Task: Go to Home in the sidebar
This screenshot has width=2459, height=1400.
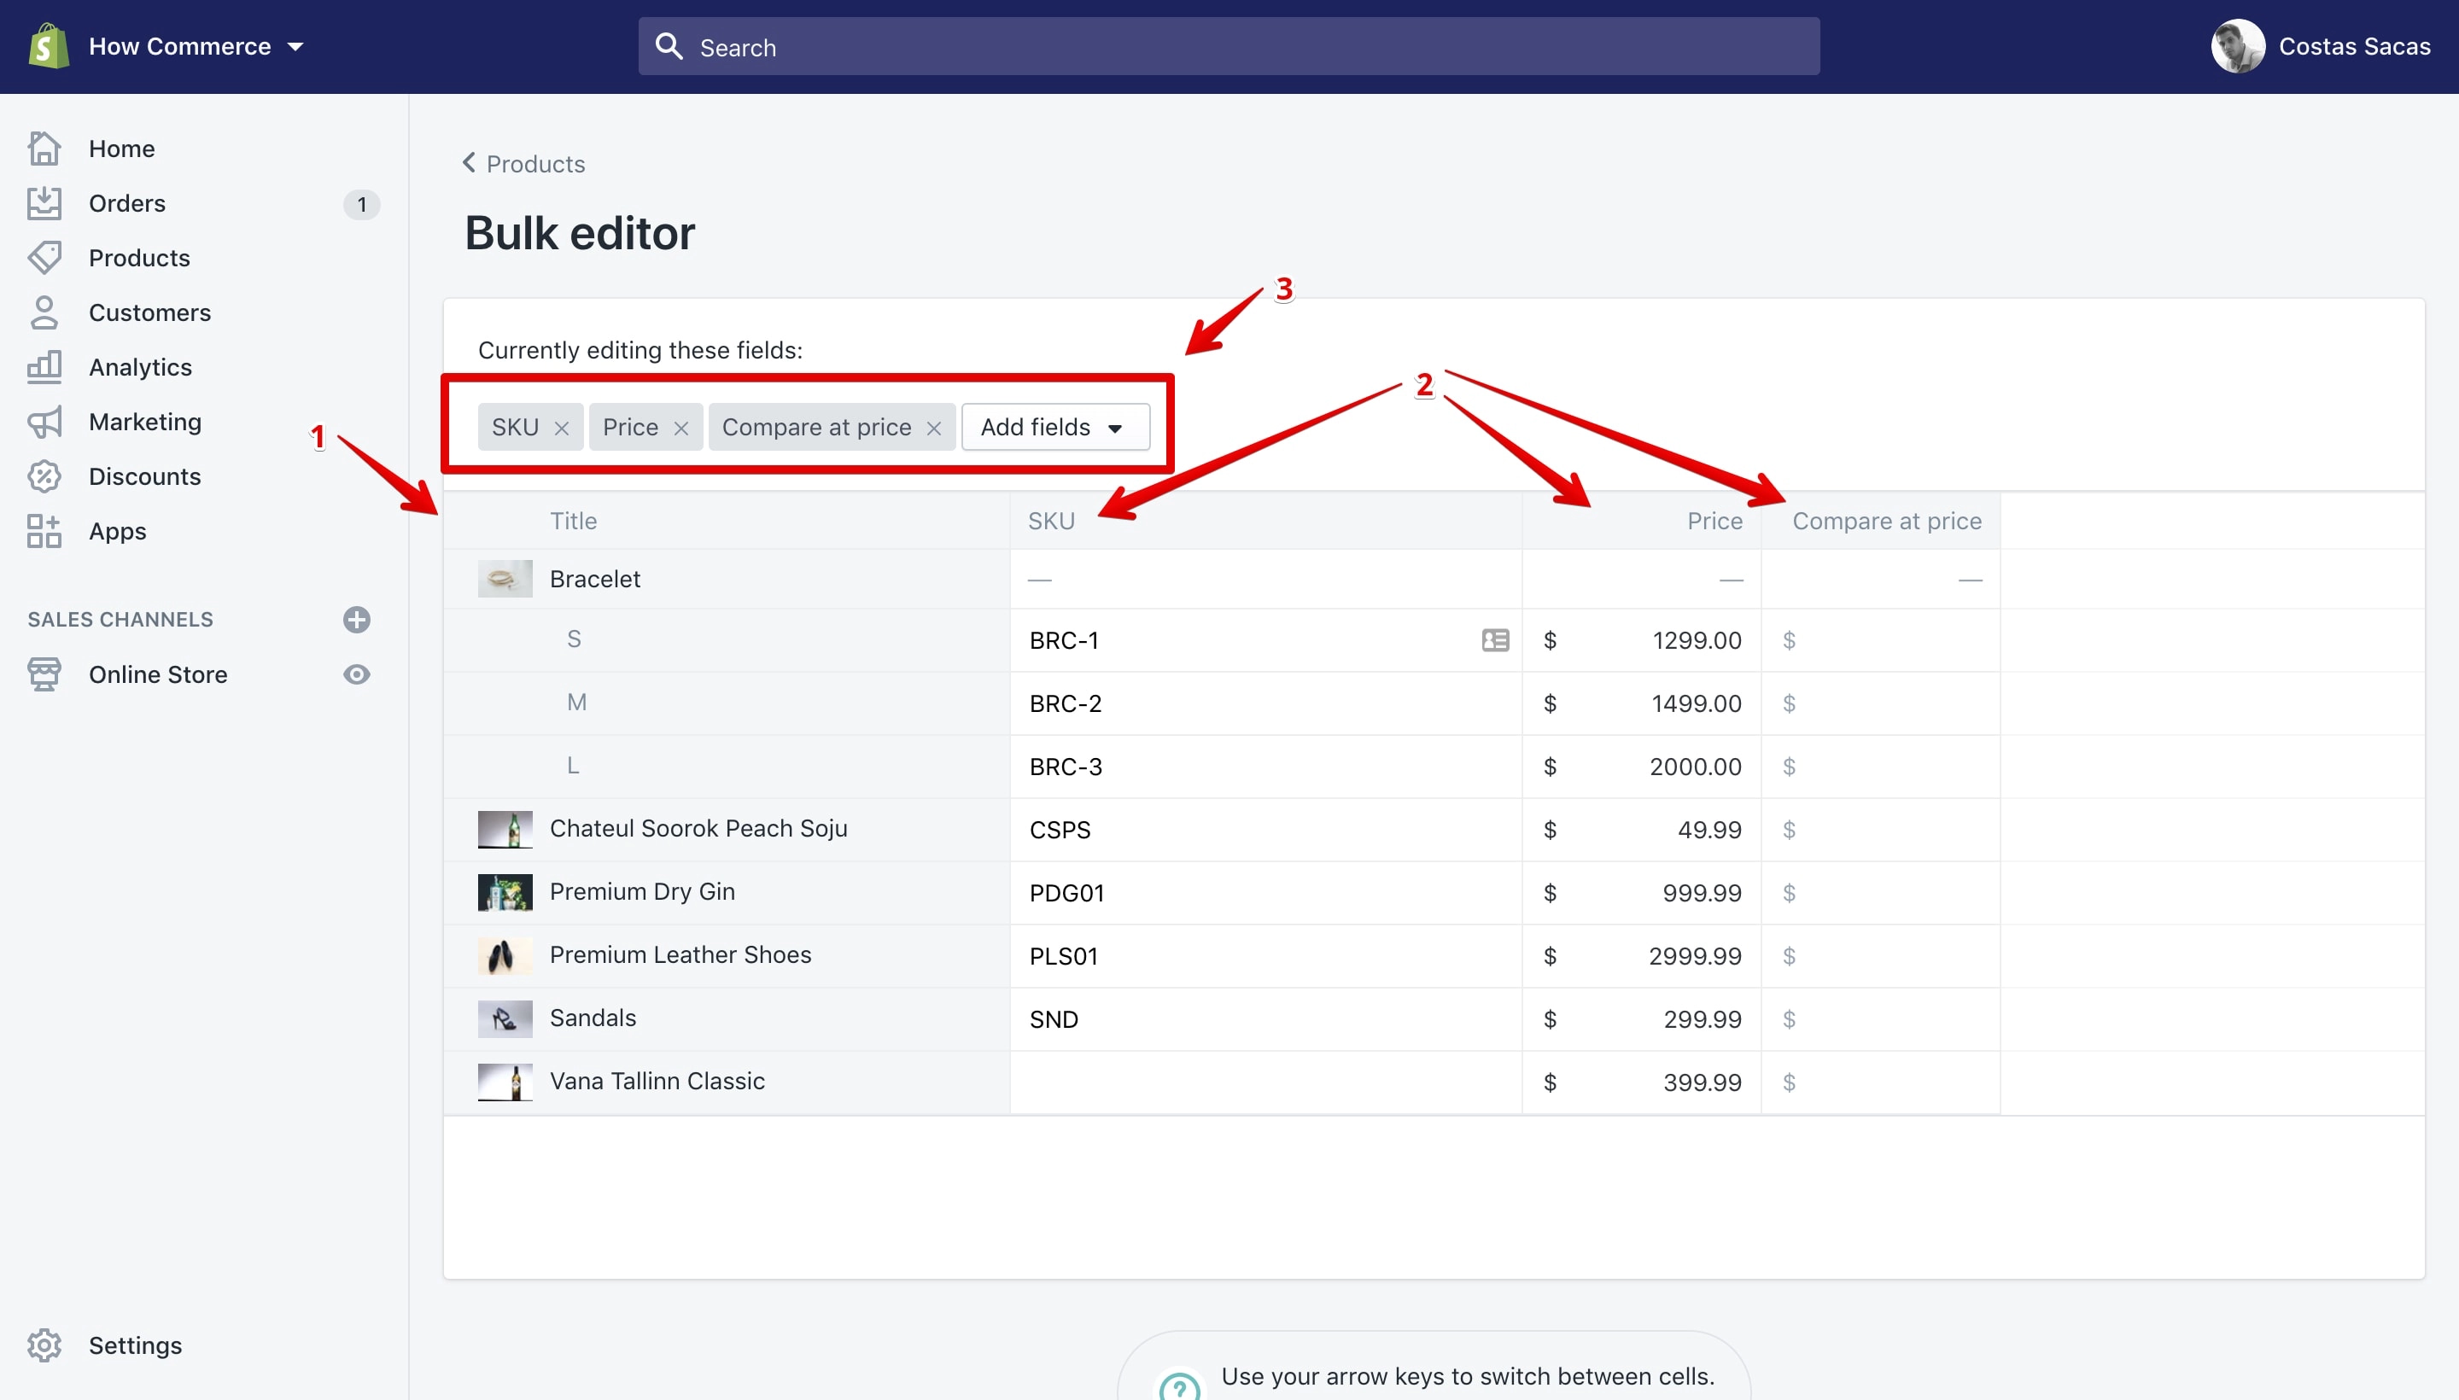Action: pos(121,149)
